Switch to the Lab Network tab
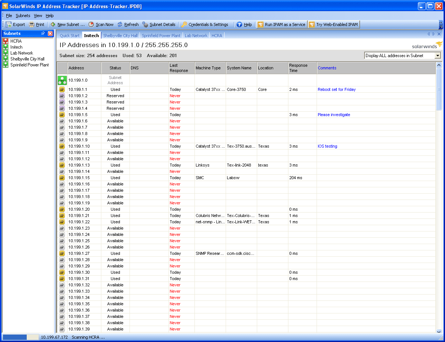445x342 pixels. (x=196, y=36)
